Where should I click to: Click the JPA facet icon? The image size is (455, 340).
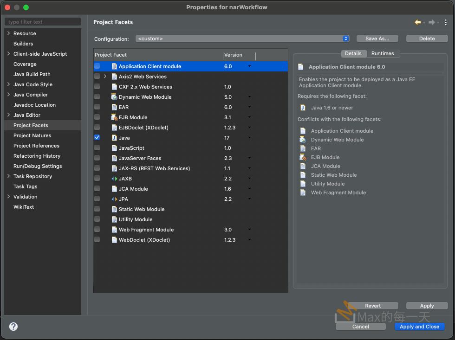click(x=114, y=199)
